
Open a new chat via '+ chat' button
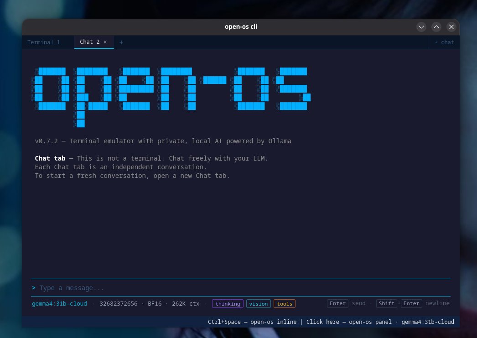pos(444,42)
